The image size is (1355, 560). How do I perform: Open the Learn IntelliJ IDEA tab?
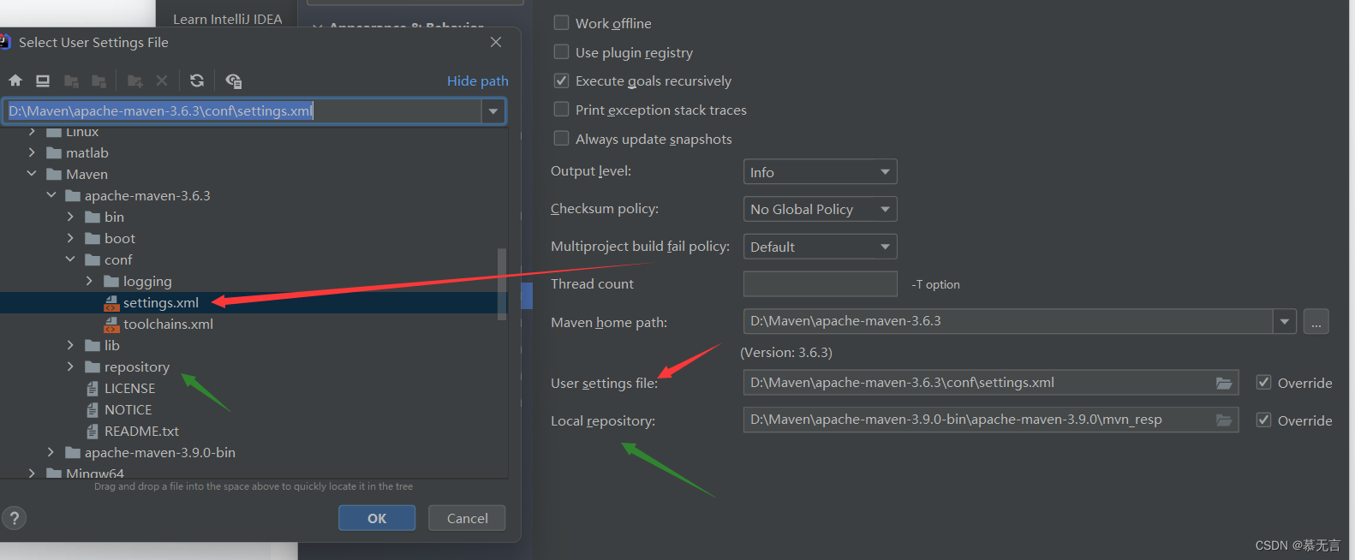pos(227,18)
